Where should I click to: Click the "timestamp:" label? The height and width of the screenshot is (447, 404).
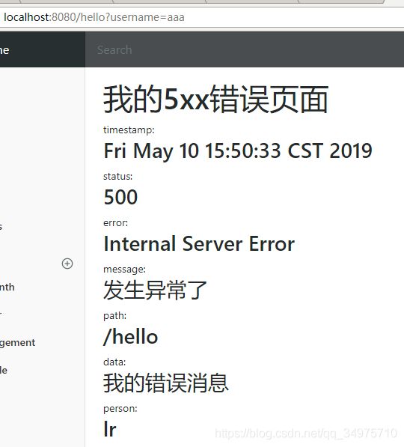129,130
